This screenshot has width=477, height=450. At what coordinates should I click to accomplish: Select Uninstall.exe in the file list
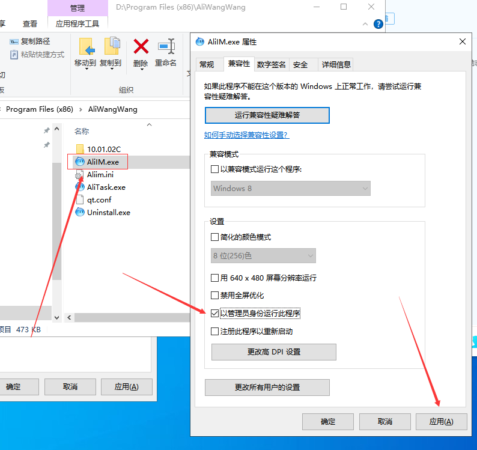109,212
